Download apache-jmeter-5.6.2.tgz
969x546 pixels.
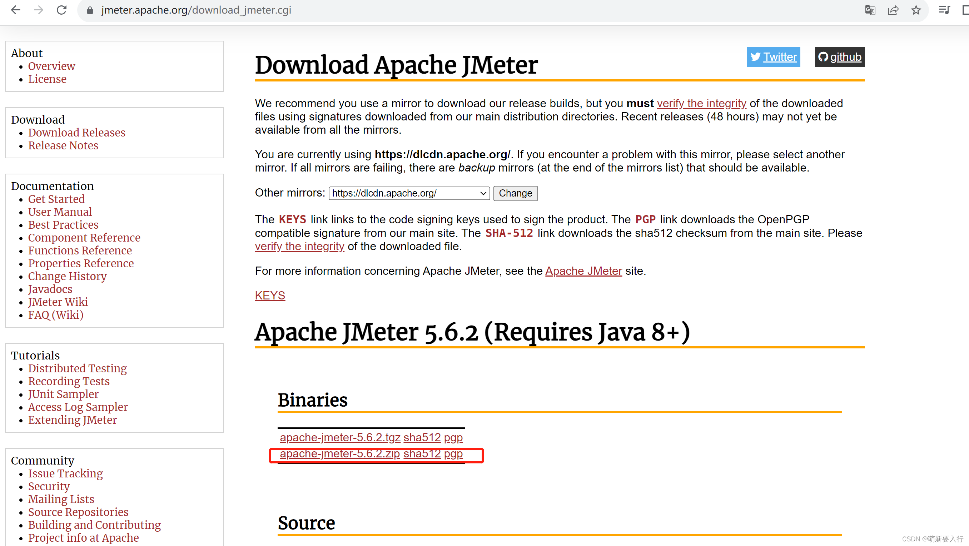click(x=340, y=437)
